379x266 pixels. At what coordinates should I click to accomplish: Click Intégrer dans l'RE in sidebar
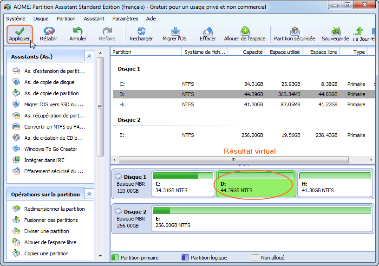[39, 160]
